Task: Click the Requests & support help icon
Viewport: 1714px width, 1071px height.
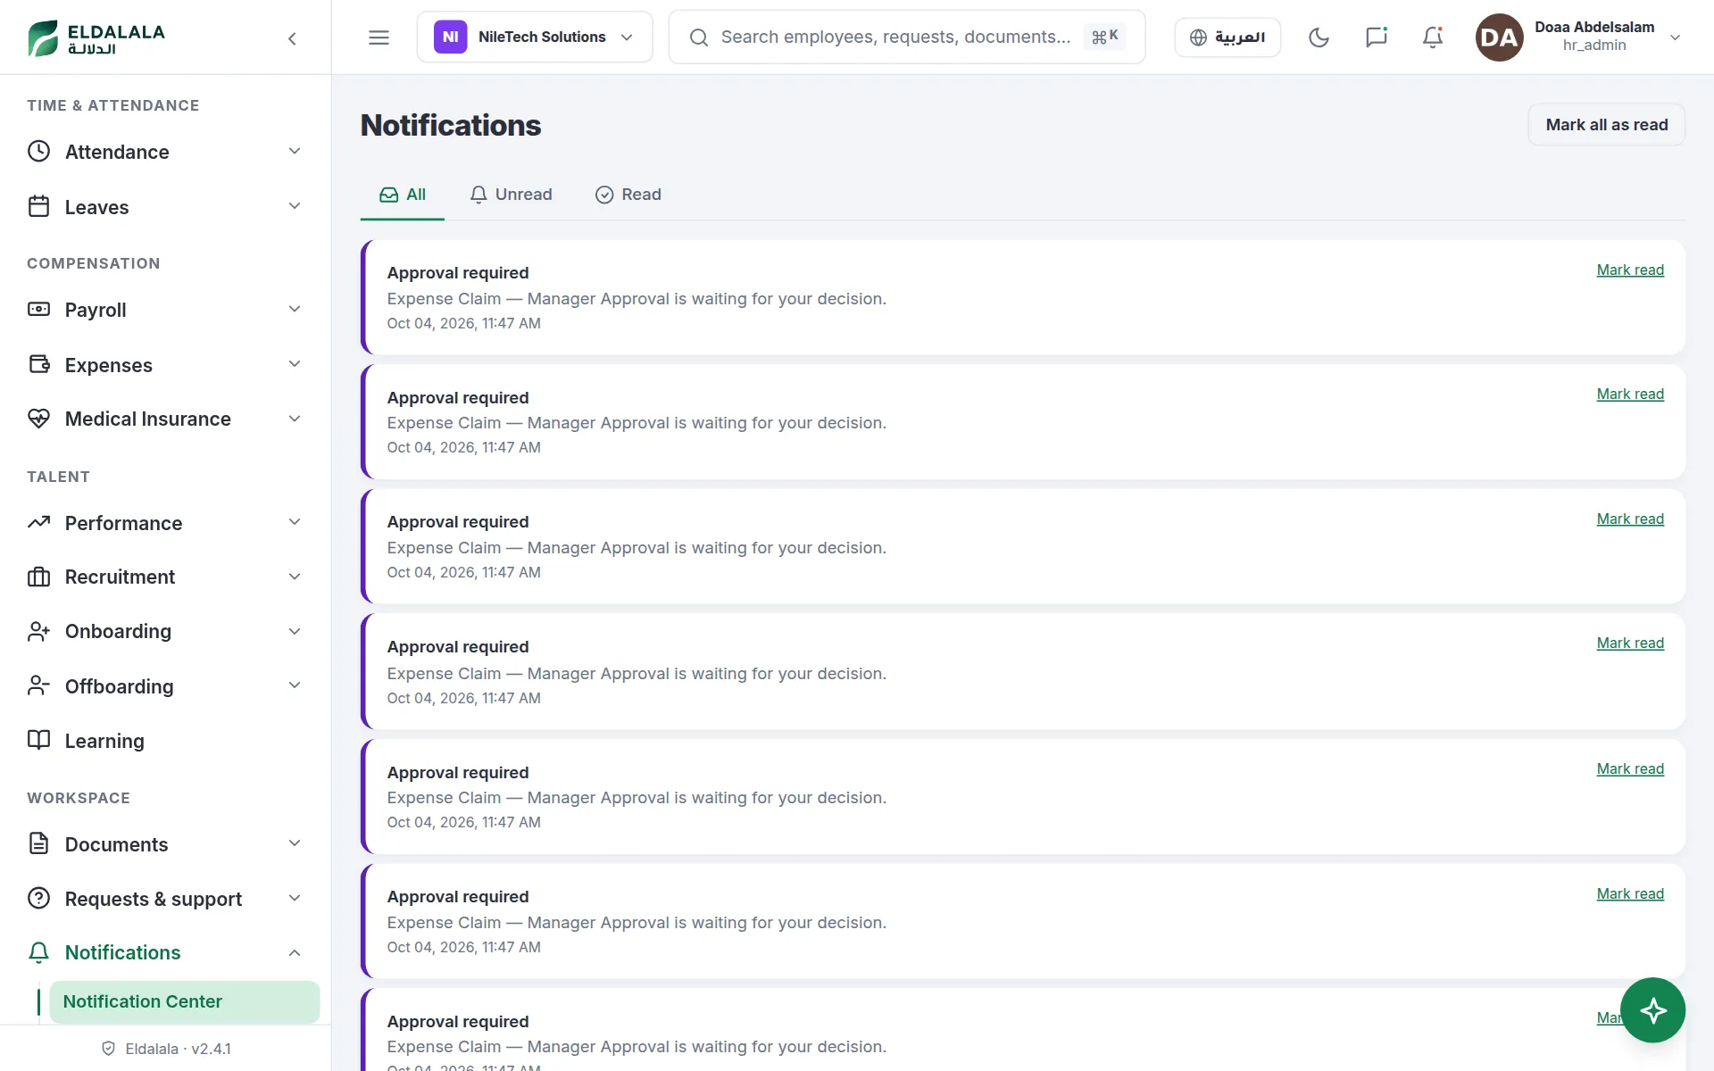Action: click(38, 898)
